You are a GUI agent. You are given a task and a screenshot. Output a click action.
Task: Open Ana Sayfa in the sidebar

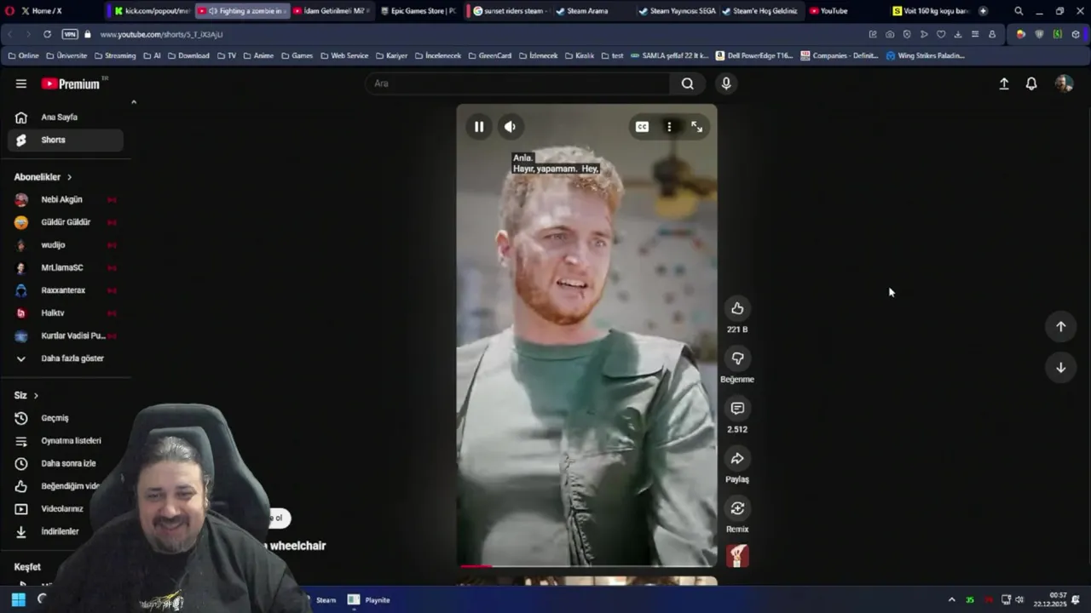pos(65,117)
